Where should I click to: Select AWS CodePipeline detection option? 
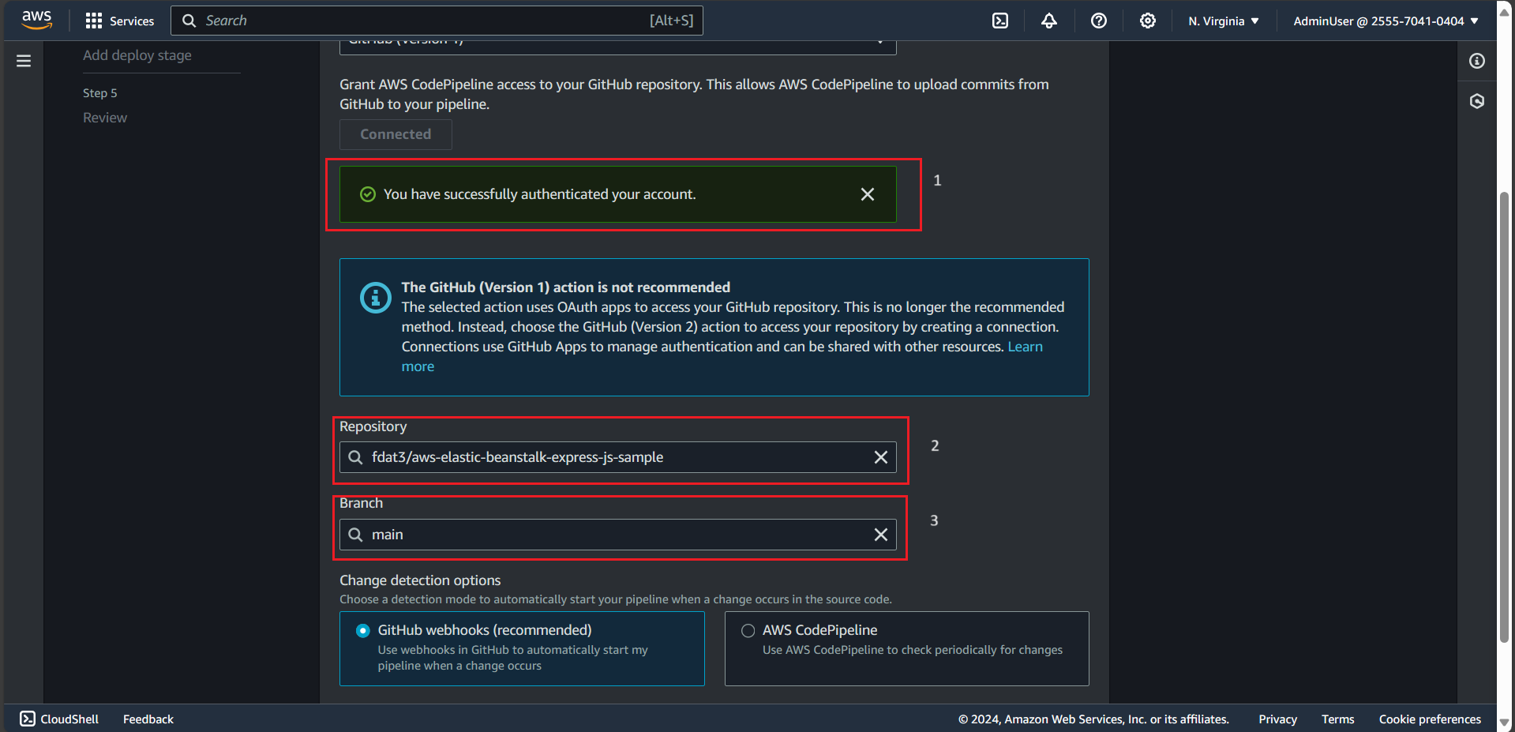pos(906,648)
